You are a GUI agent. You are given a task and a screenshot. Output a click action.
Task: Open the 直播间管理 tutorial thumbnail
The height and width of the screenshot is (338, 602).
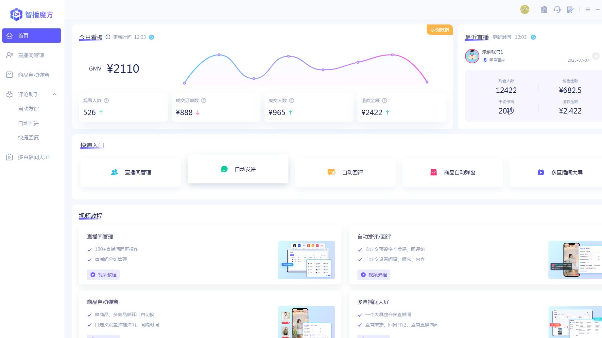pos(306,260)
